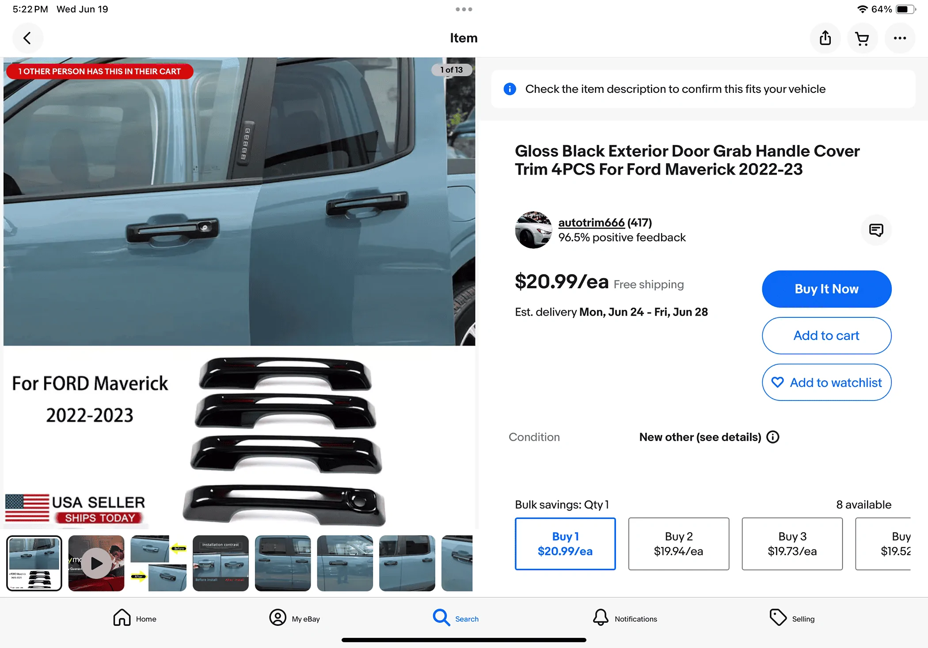Select the first gallery thumbnail
The image size is (928, 648).
34,563
